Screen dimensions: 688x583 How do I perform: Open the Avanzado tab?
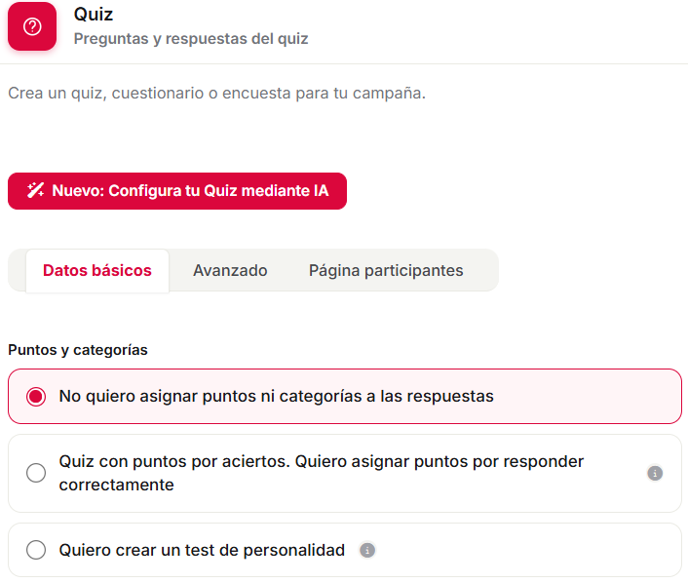(x=230, y=270)
